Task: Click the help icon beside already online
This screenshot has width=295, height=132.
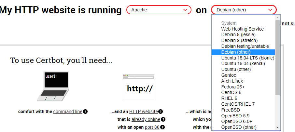Action: pyautogui.click(x=163, y=119)
